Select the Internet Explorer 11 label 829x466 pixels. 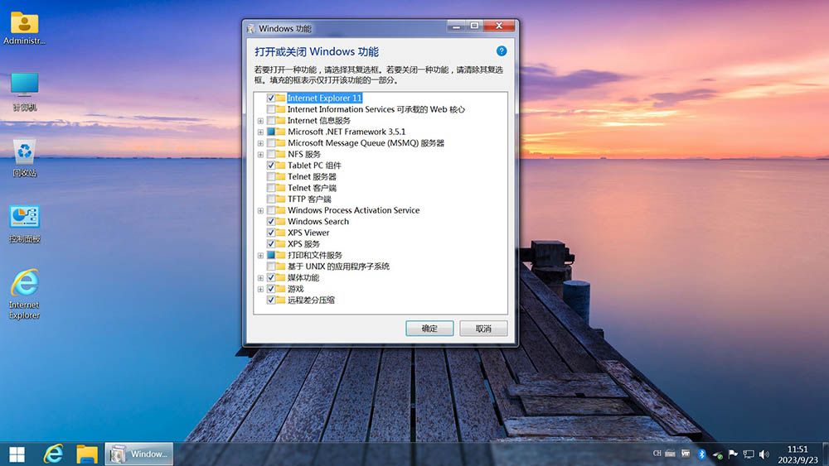(325, 98)
